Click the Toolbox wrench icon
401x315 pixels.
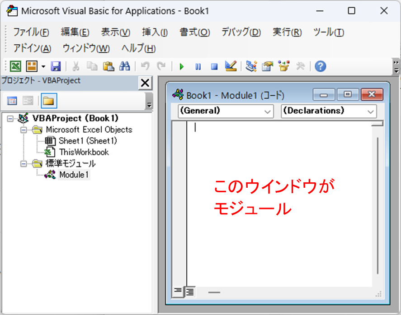click(x=301, y=66)
